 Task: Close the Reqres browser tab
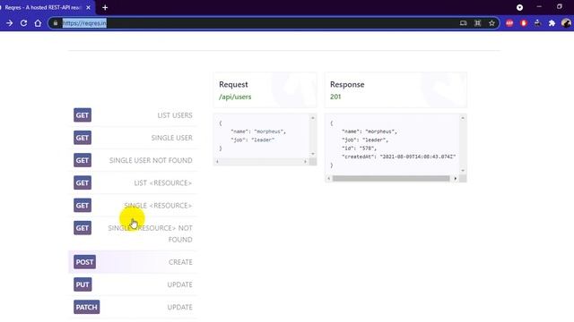(x=88, y=7)
